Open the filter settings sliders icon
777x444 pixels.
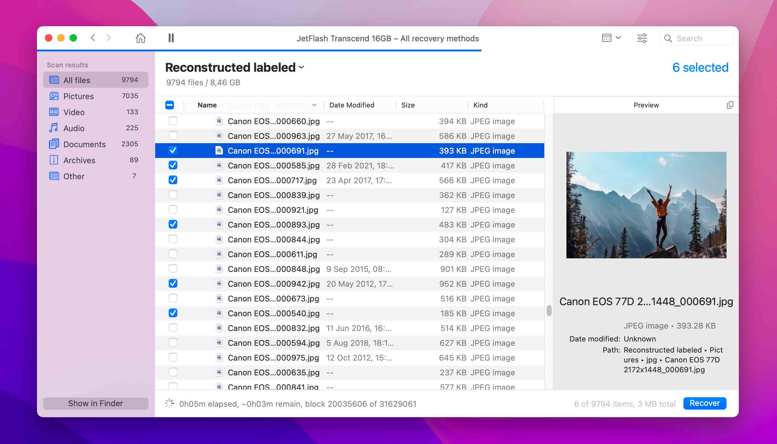point(642,38)
